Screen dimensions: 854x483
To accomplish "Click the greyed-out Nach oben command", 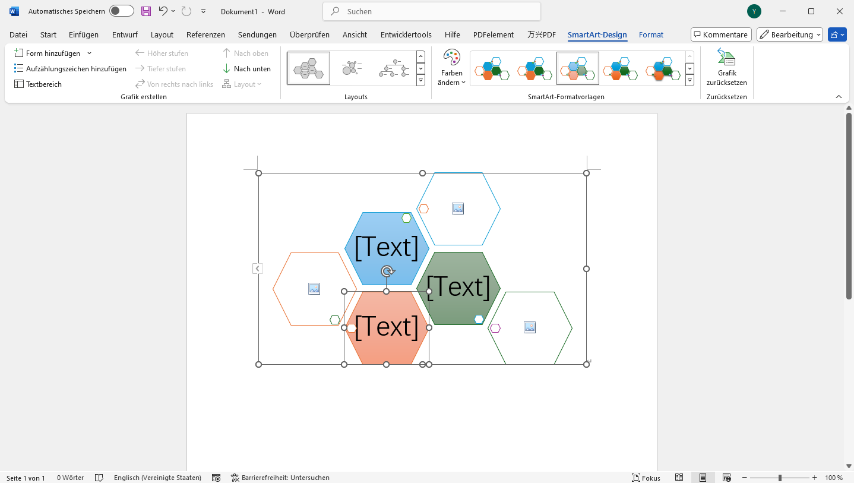I will point(245,53).
